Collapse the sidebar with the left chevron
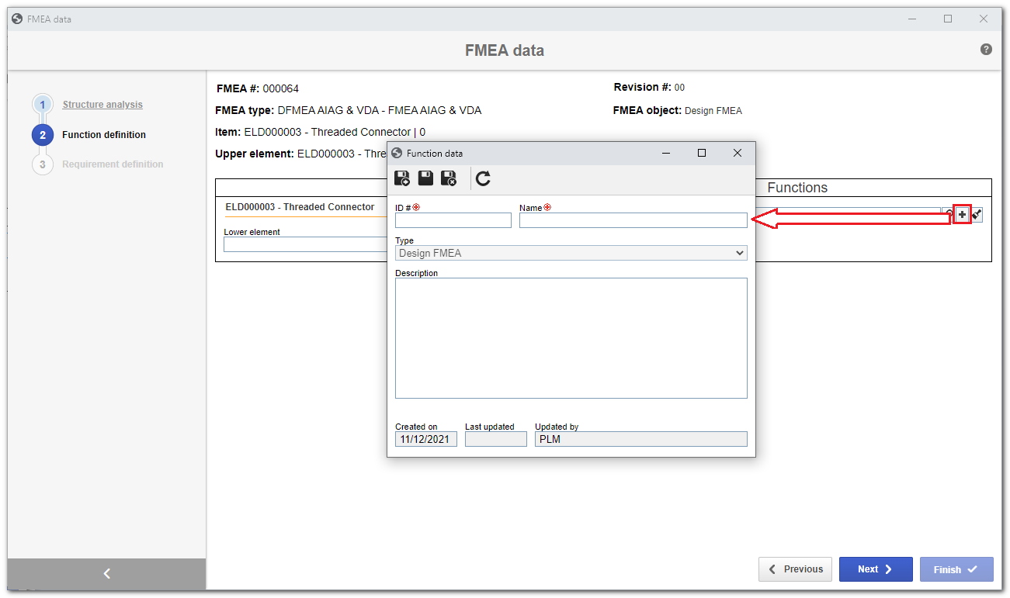The image size is (1010, 598). [106, 574]
